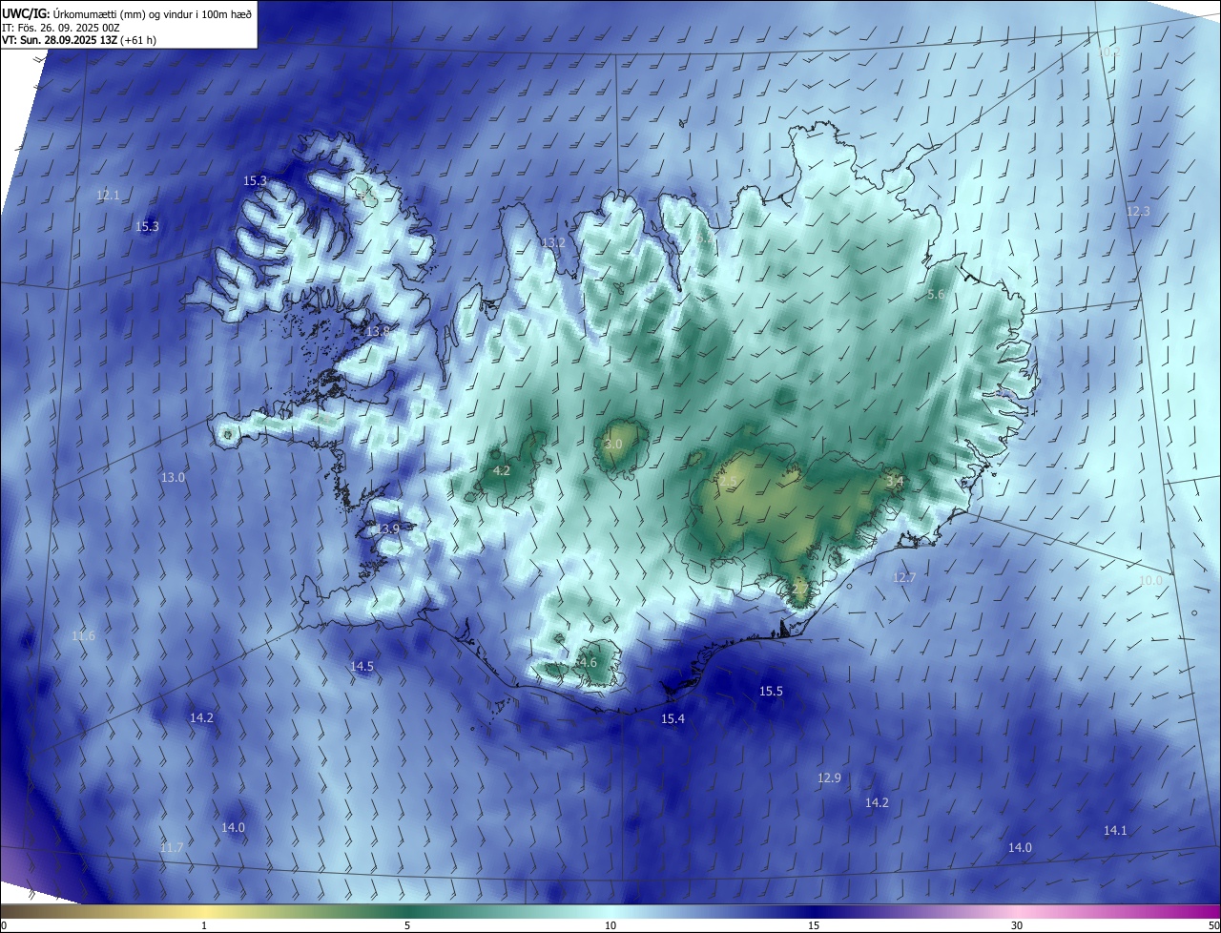Screen dimensions: 1221x933
Task: Click the map value label "11.7"
Action: click(172, 847)
